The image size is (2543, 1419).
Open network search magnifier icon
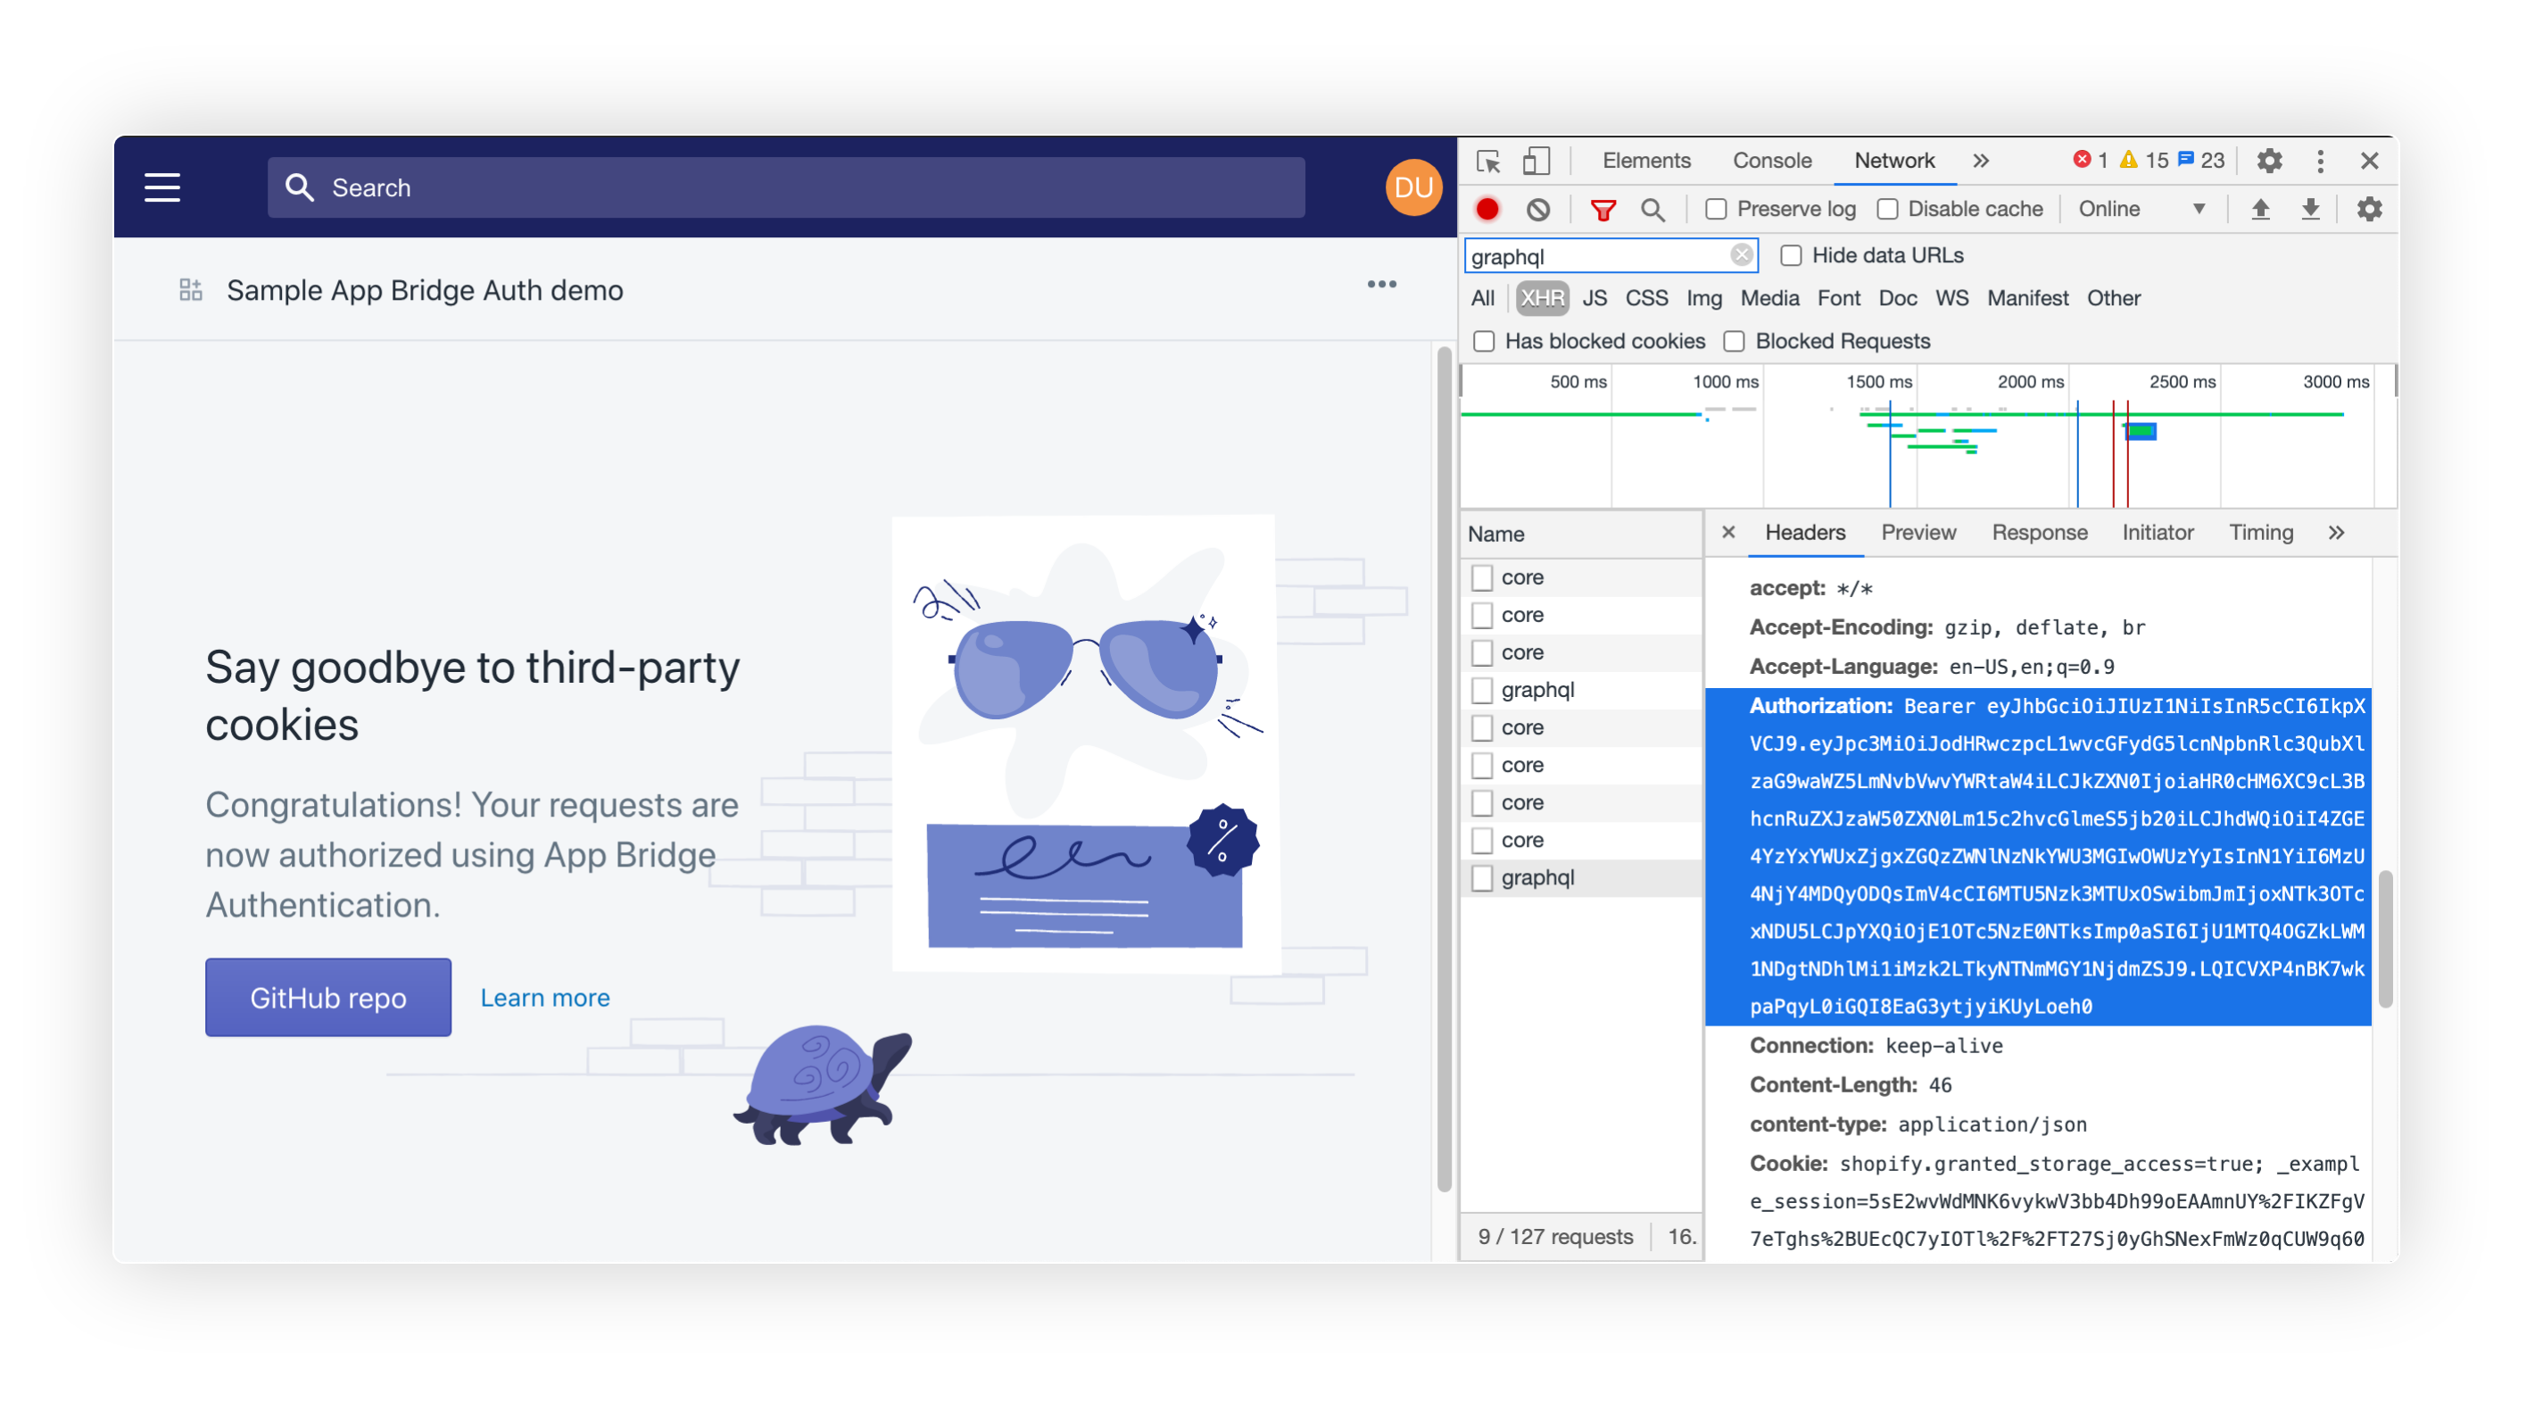click(1652, 210)
